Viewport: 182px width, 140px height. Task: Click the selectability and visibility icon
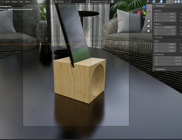148,1
